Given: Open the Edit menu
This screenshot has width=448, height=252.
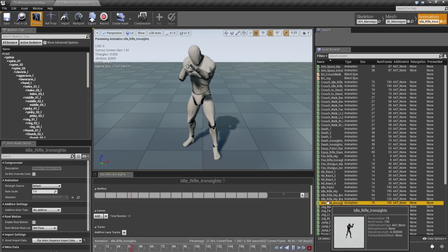Looking at the screenshot, I should (x=14, y=8).
